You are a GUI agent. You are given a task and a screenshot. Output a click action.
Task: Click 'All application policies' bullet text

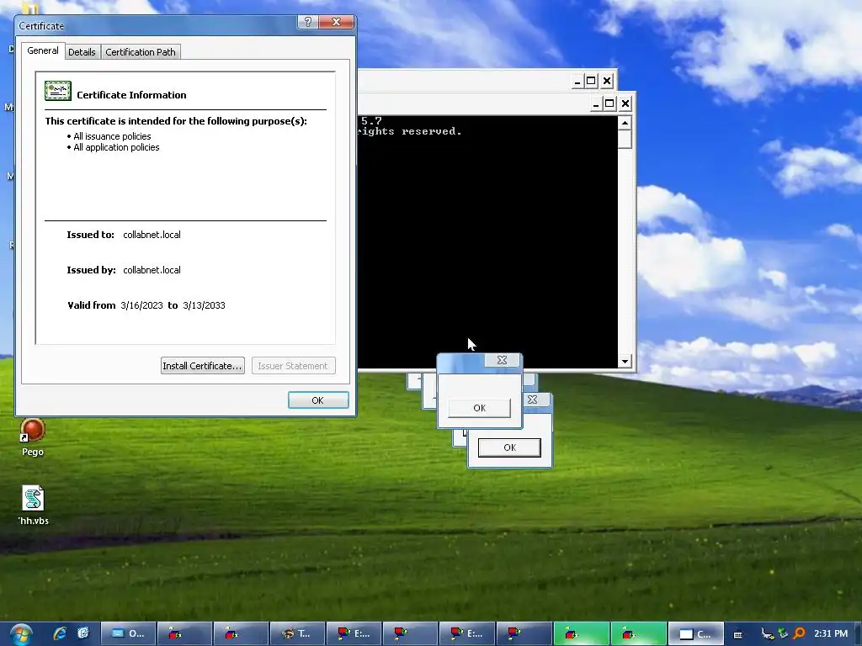click(116, 147)
